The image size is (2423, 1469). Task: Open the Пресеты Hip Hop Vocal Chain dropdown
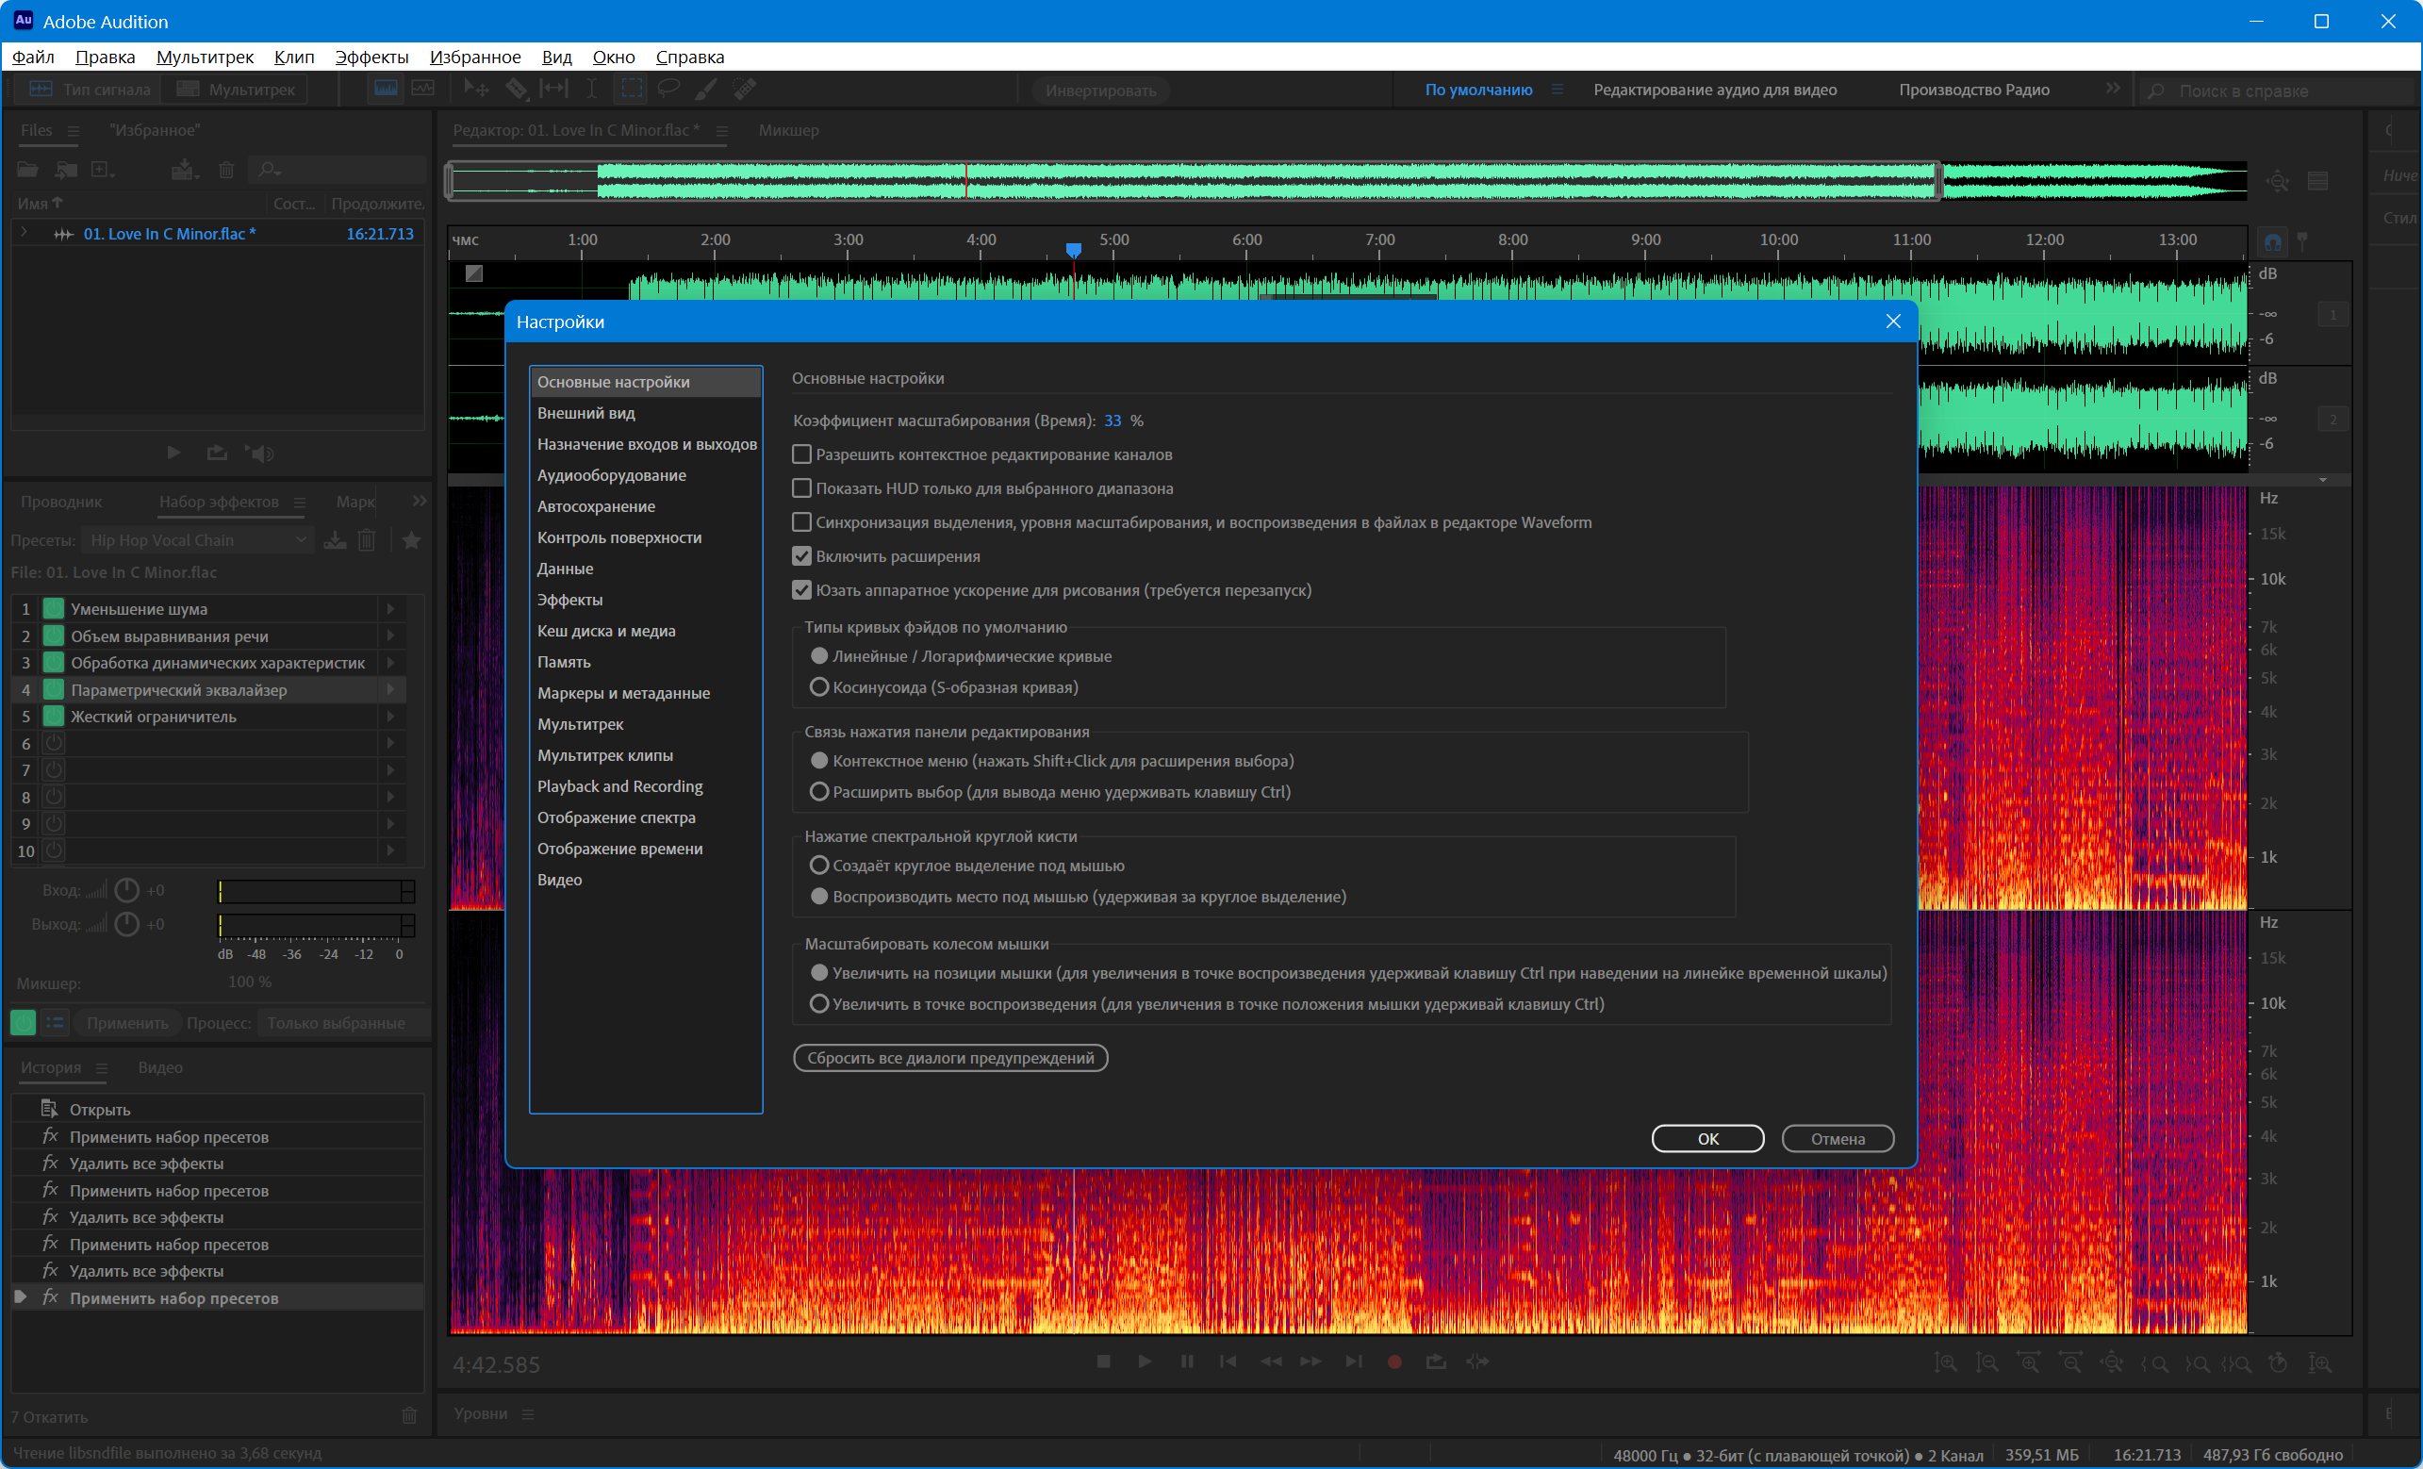click(199, 540)
